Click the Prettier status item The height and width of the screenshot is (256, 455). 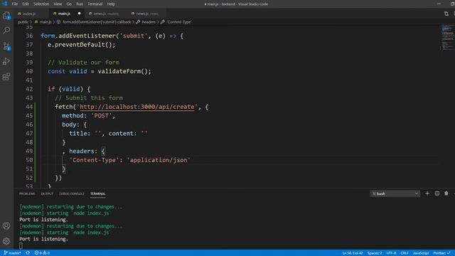[441, 253]
